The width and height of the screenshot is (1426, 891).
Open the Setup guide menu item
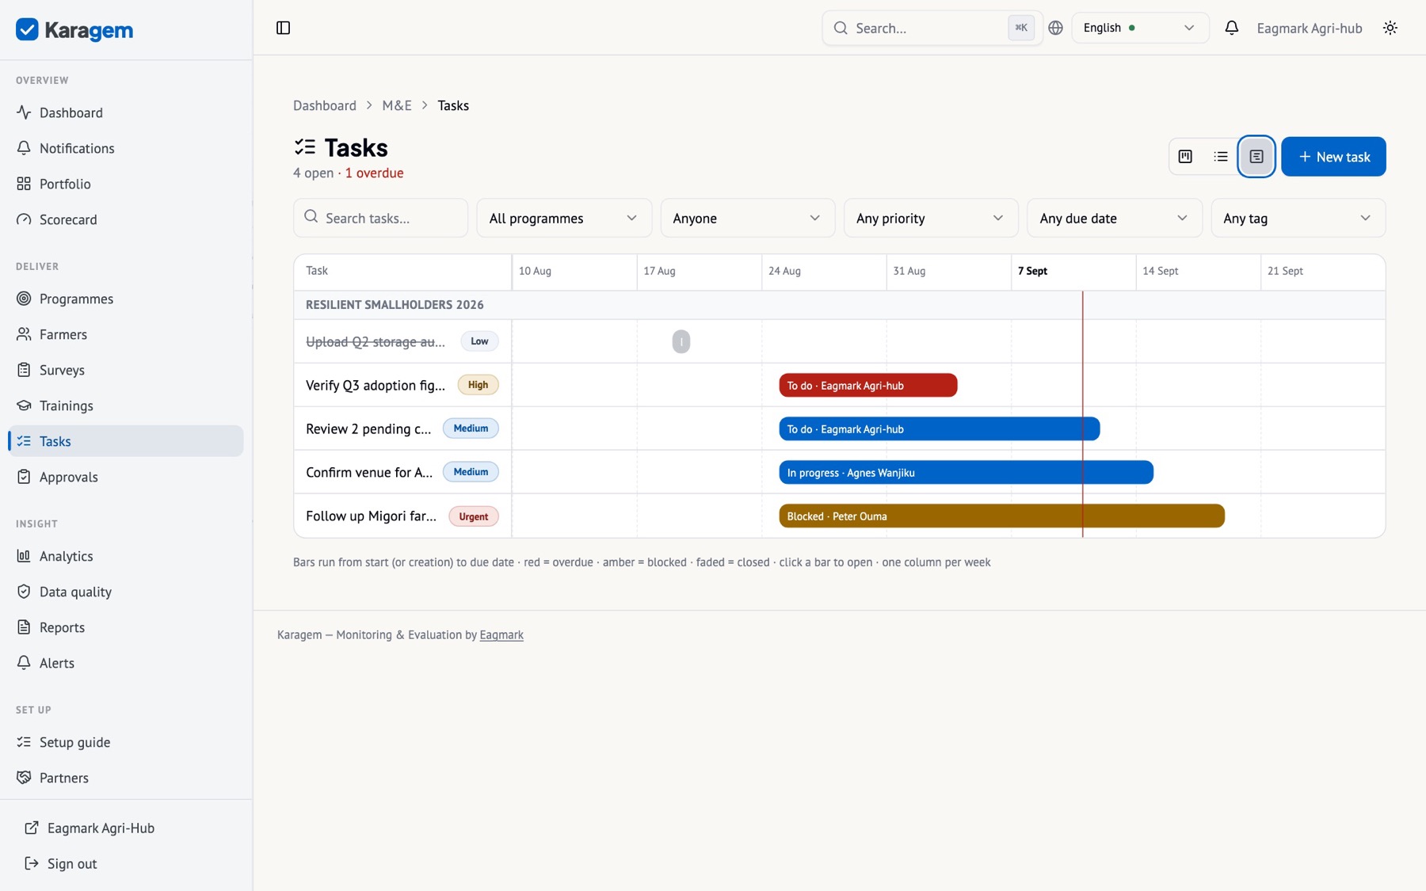[x=126, y=742]
